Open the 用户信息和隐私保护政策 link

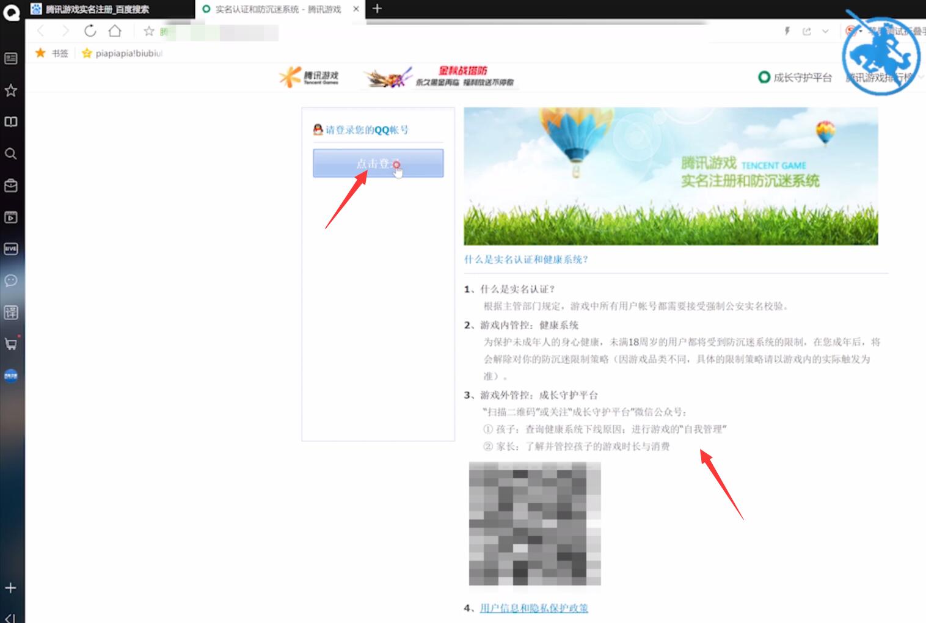click(534, 608)
